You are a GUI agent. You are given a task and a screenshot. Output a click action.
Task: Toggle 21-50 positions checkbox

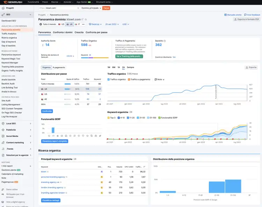pos(138,118)
